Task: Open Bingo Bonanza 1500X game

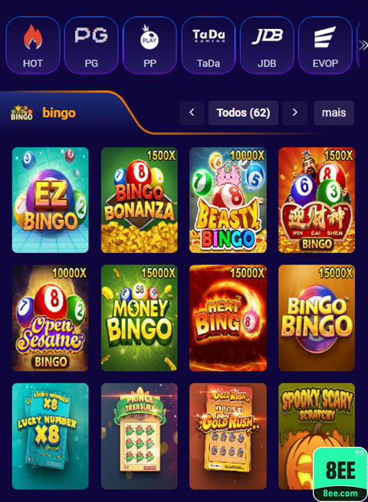Action: [x=140, y=200]
